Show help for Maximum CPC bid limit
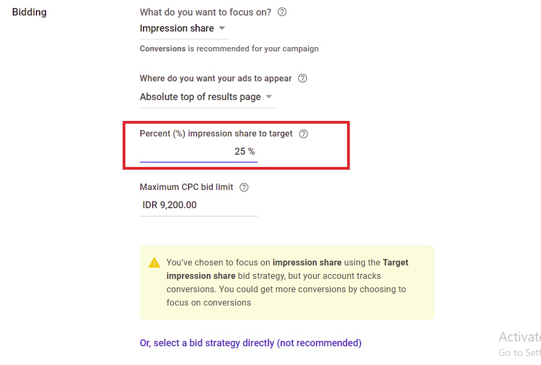Viewport: 541px width, 365px height. coord(244,187)
